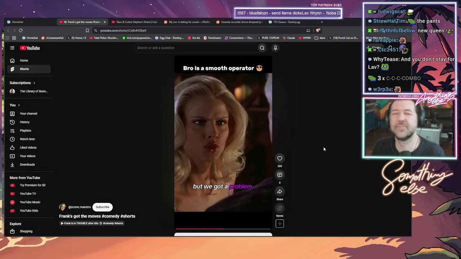Image resolution: width=461 pixels, height=259 pixels.
Task: Expand the Subscriptions section
Action: click(x=22, y=83)
